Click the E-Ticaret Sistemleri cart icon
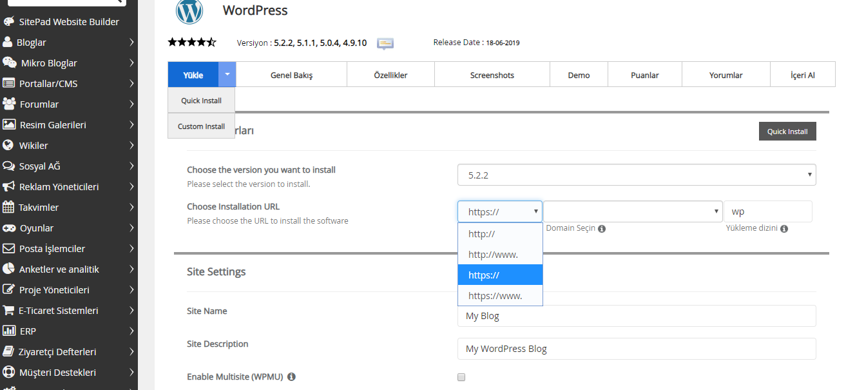Screen dimensions: 846x390 coord(8,310)
